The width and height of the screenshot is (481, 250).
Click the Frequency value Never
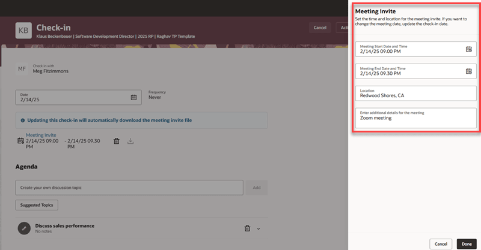(x=155, y=97)
